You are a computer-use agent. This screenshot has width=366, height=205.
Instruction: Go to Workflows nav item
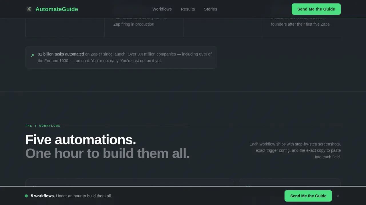(x=162, y=9)
